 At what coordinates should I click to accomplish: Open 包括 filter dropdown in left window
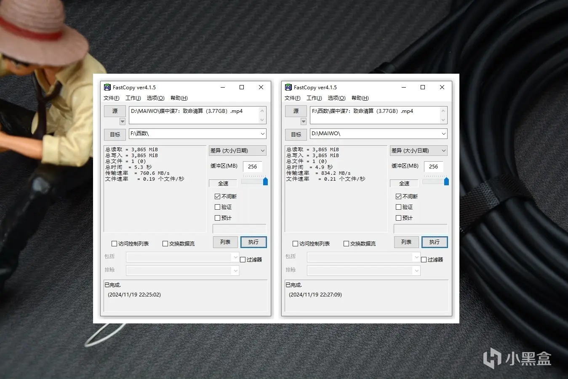pos(183,257)
